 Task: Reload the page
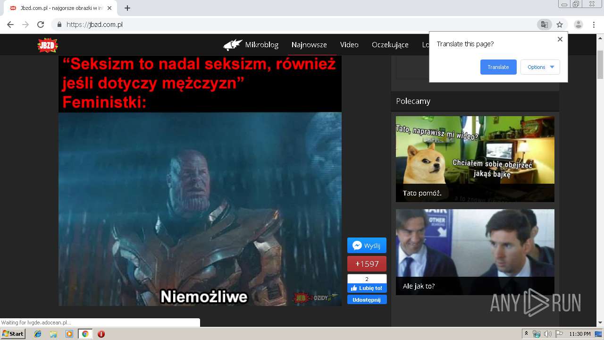41,25
